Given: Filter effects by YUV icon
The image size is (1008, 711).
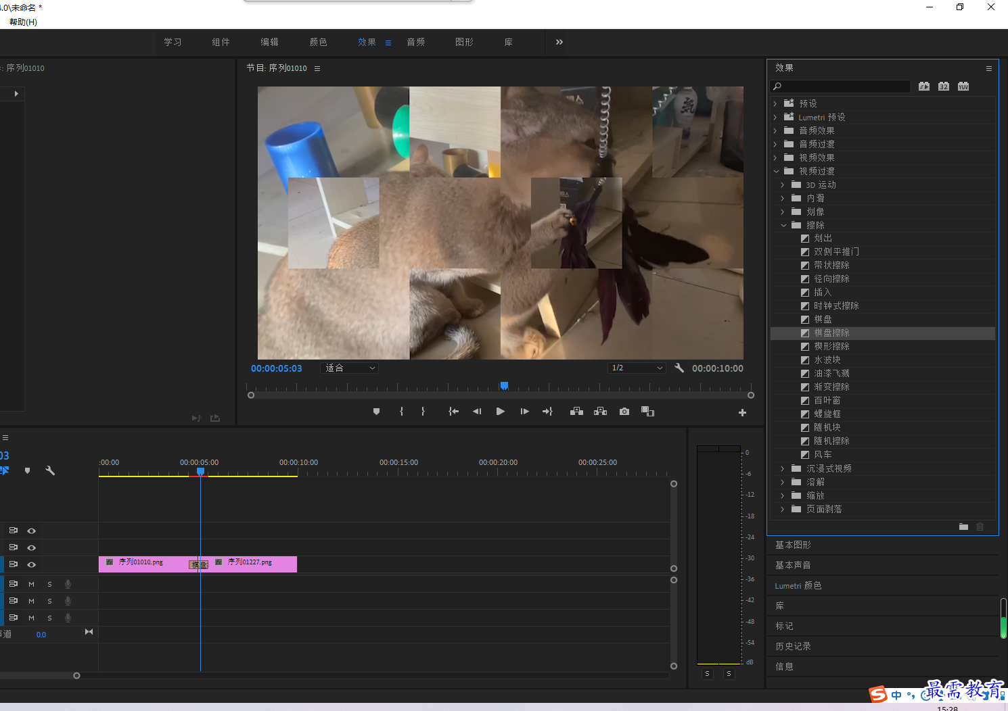Looking at the screenshot, I should (963, 87).
